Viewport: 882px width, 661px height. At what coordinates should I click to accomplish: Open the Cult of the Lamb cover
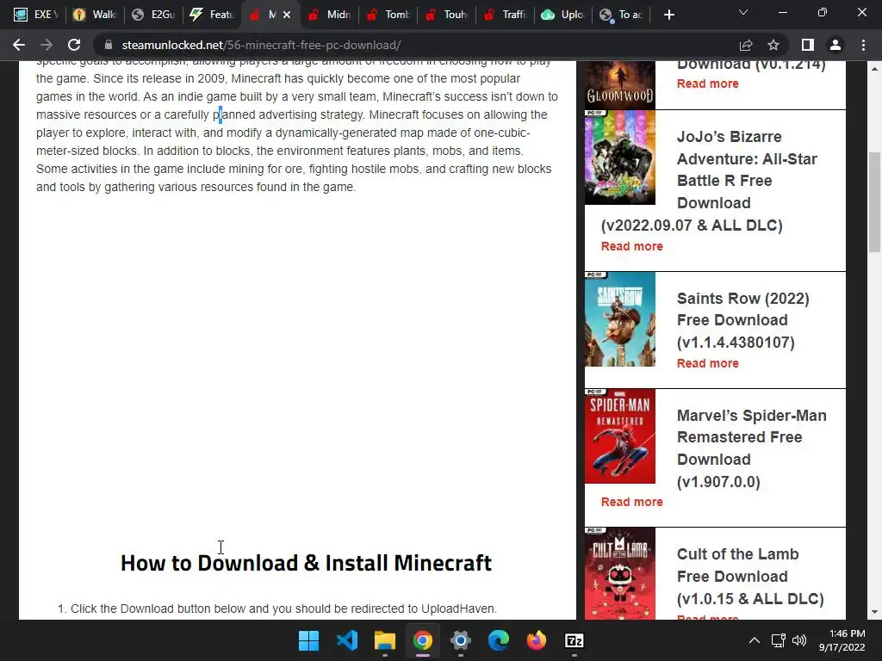pos(620,573)
